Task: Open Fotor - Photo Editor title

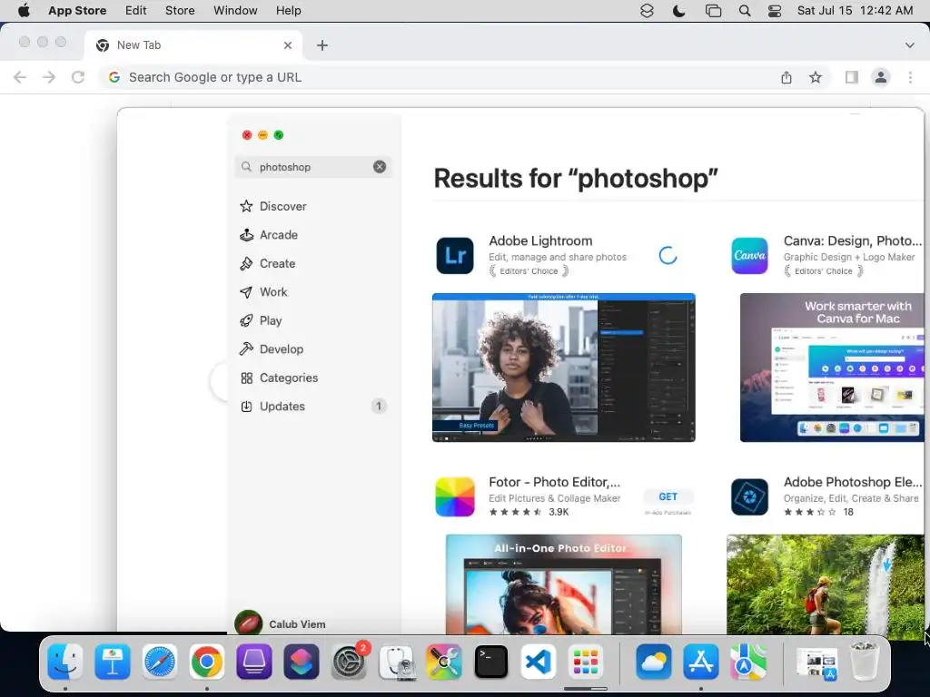Action: (555, 482)
